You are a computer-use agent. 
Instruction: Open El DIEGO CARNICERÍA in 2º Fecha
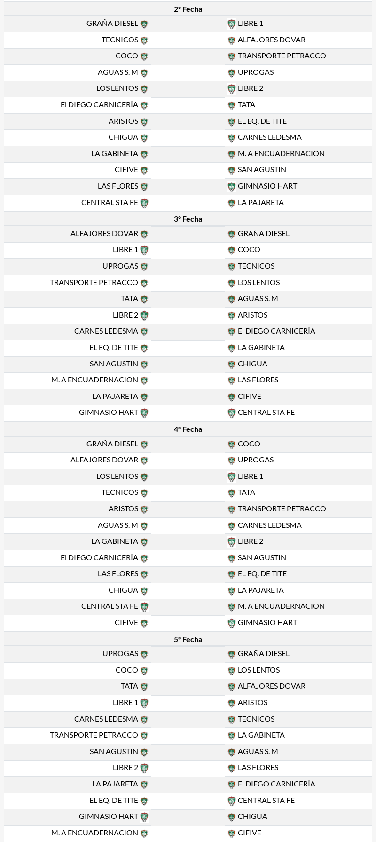(x=99, y=105)
